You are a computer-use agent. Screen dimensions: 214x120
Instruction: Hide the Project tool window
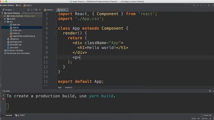click(40, 10)
